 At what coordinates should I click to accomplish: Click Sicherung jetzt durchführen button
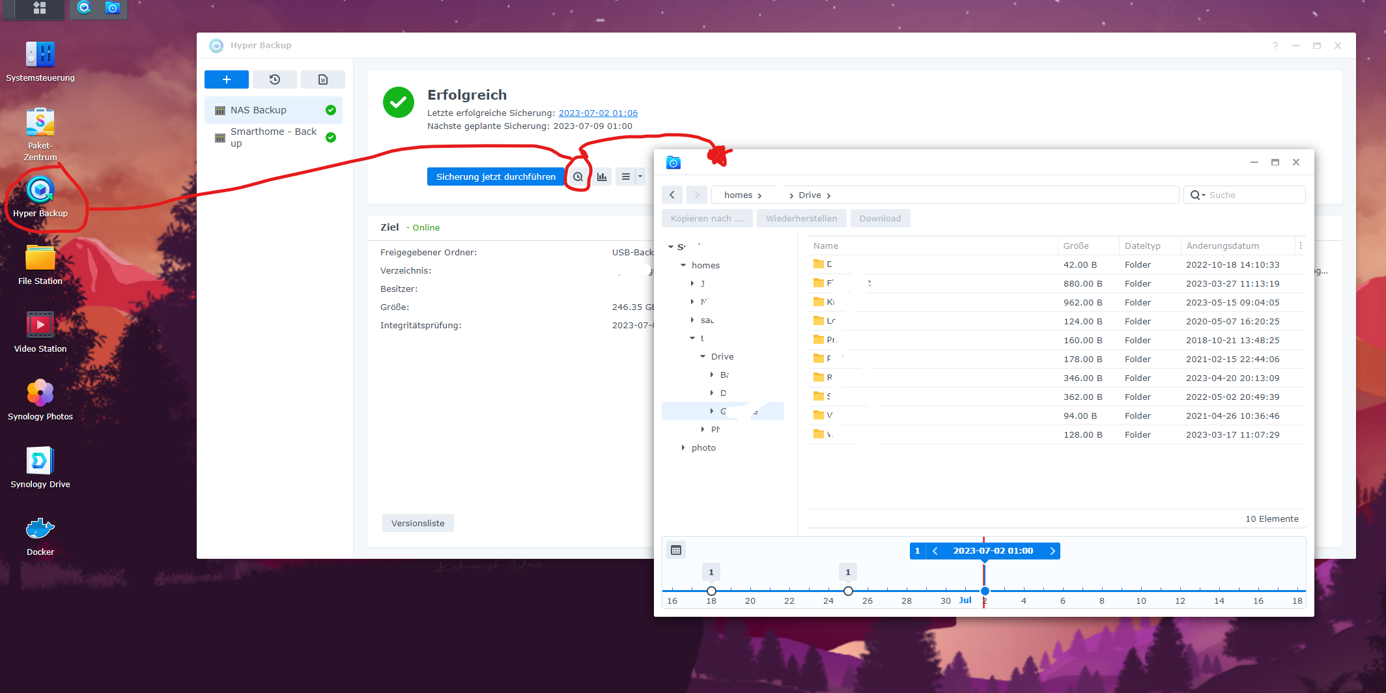point(496,177)
